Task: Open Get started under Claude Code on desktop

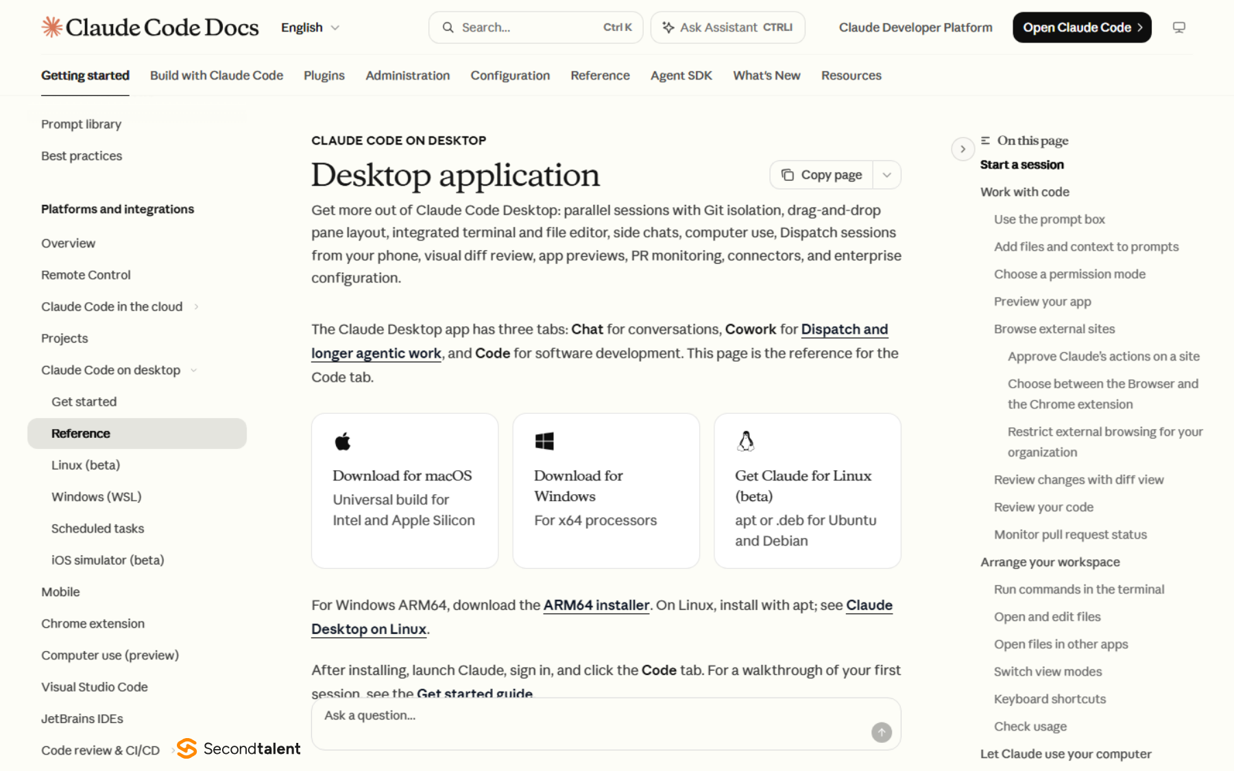Action: pos(84,402)
